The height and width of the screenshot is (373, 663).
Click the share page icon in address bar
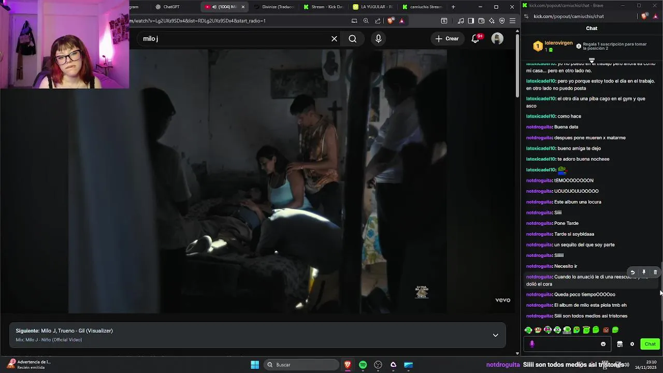[x=378, y=21]
